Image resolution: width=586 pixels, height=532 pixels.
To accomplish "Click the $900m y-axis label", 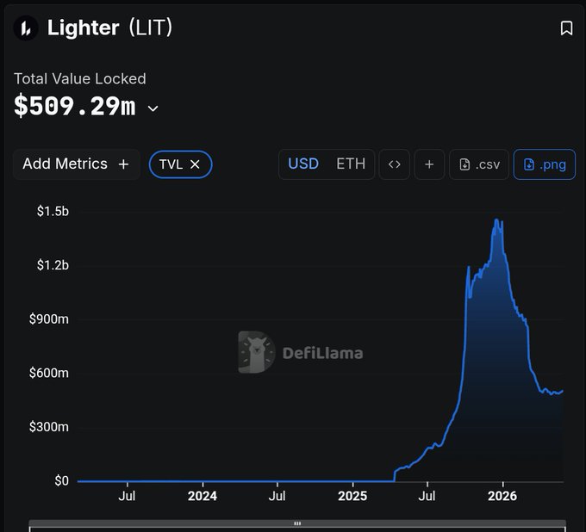I will coord(49,319).
